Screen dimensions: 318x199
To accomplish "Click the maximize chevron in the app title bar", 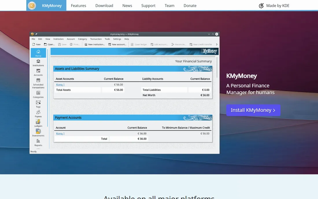I will click(213, 34).
